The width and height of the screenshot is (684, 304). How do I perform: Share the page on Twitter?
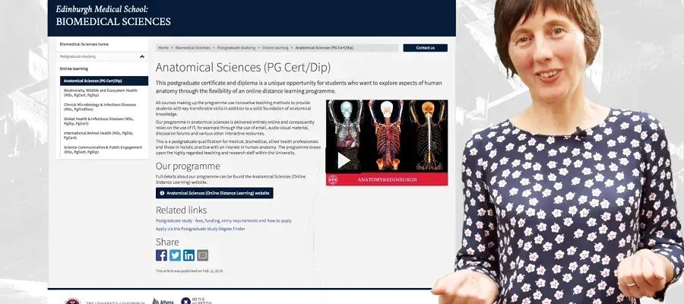[175, 255]
